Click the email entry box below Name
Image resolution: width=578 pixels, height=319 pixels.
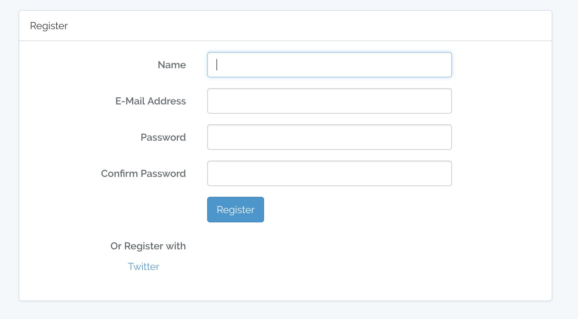pyautogui.click(x=329, y=101)
